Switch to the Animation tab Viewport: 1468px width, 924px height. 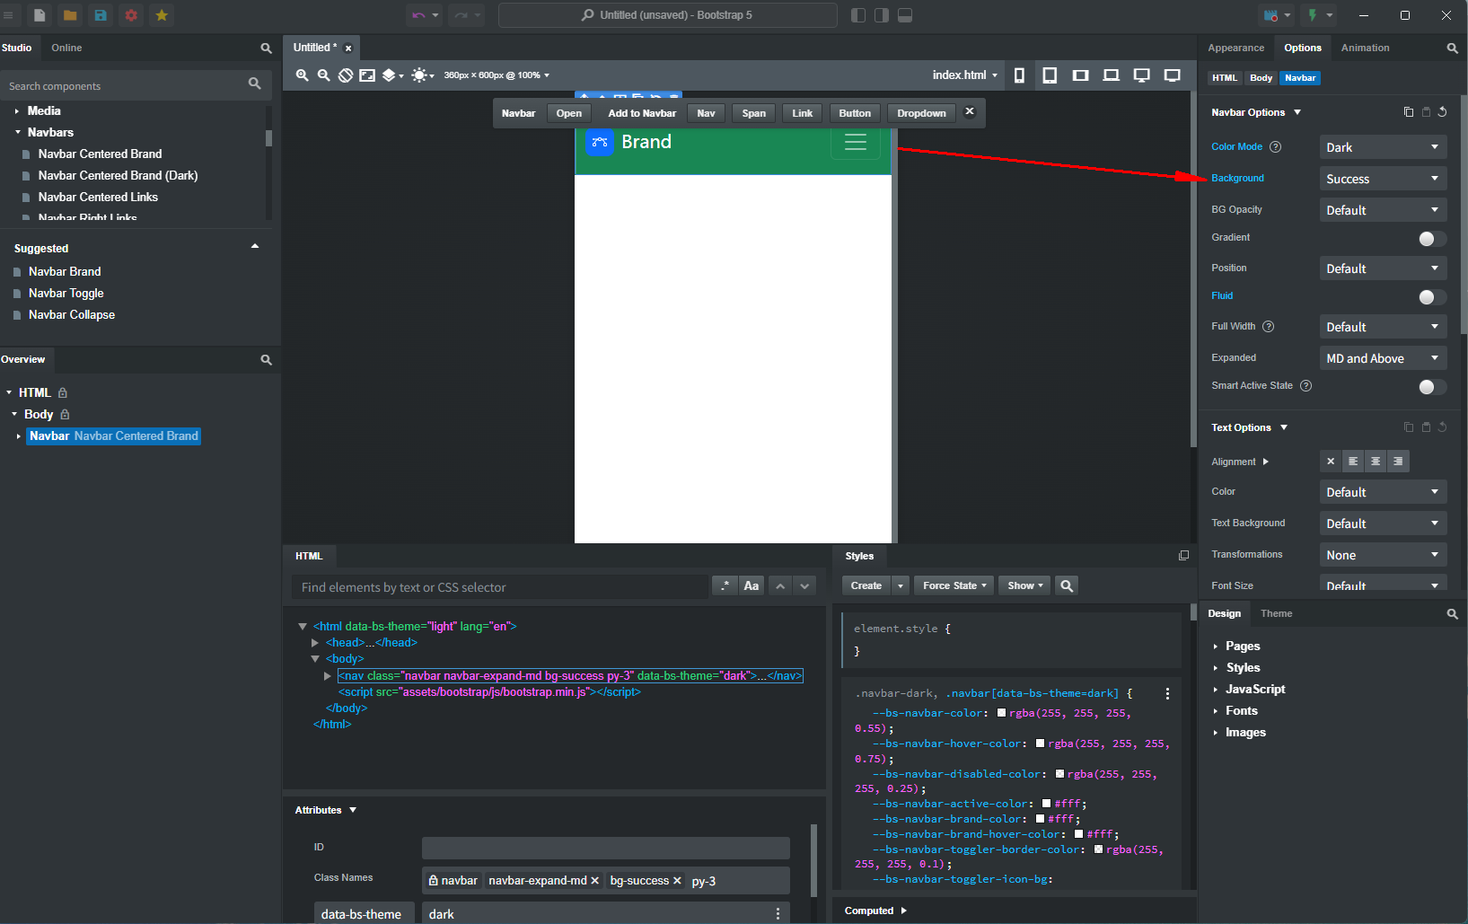click(1365, 48)
